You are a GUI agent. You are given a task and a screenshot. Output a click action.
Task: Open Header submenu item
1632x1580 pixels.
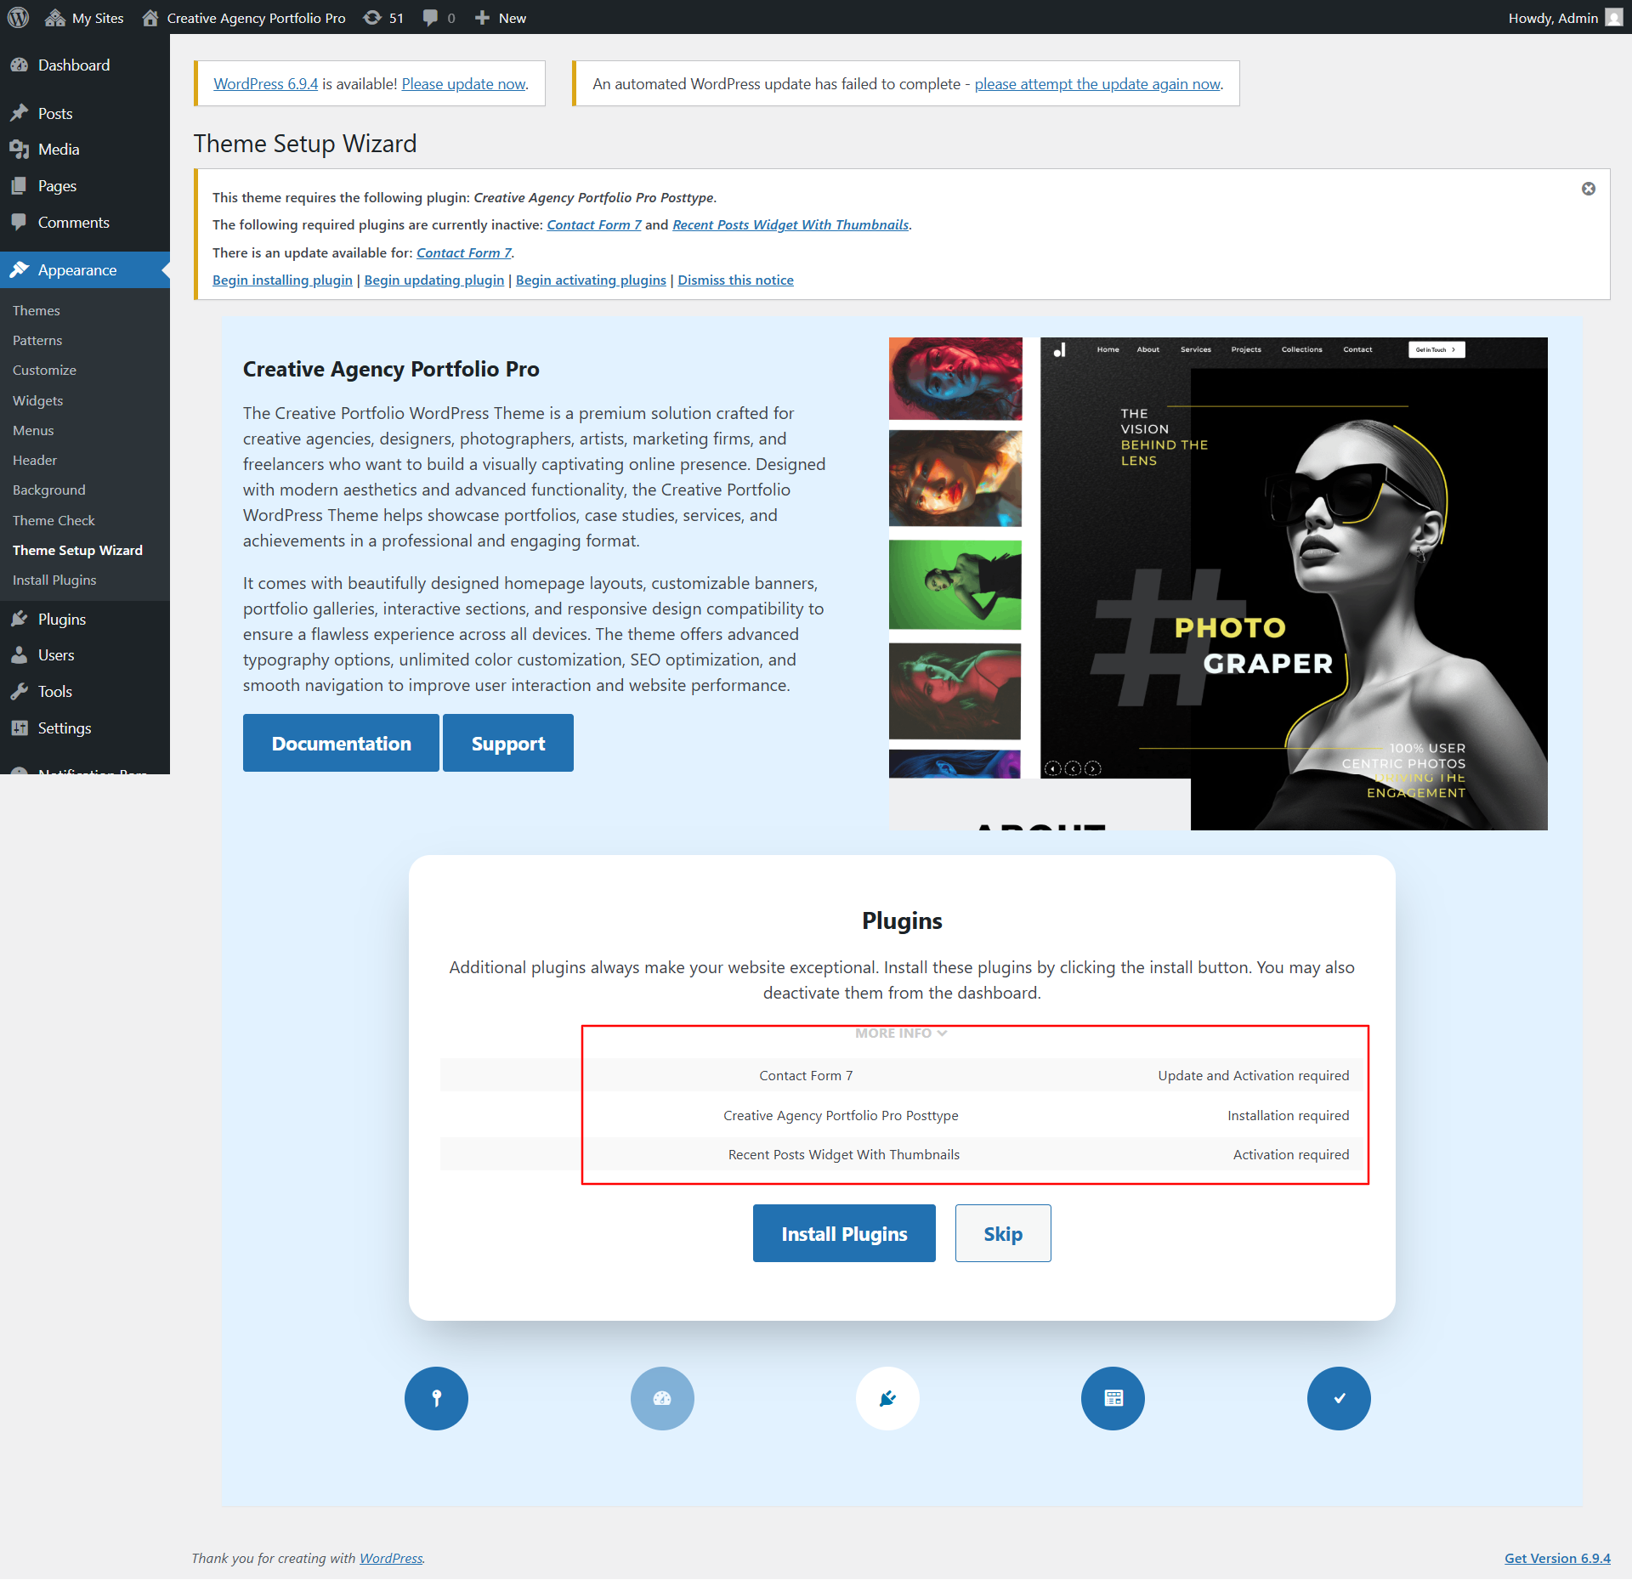pyautogui.click(x=35, y=461)
